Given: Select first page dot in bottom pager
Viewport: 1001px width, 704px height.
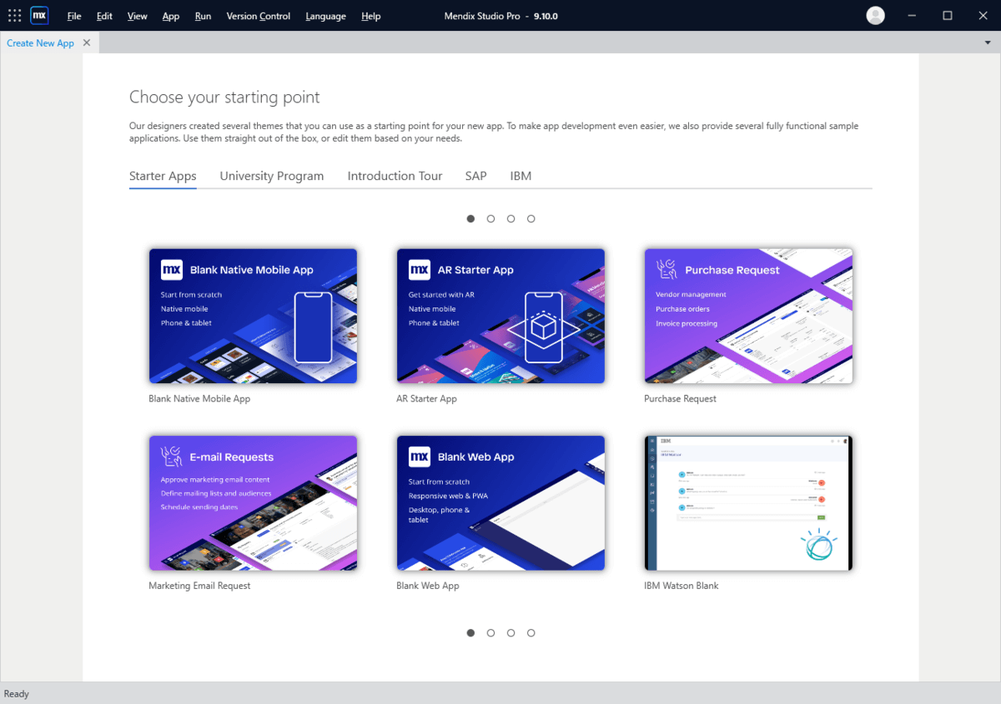Looking at the screenshot, I should coord(470,632).
